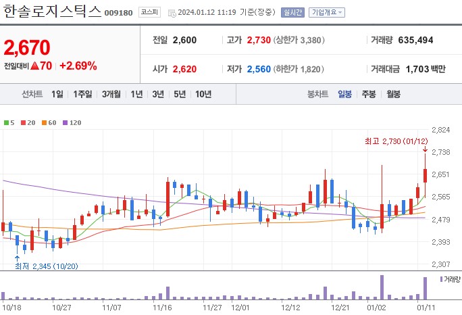Click the red 20-day moving average swatch

(x=23, y=123)
